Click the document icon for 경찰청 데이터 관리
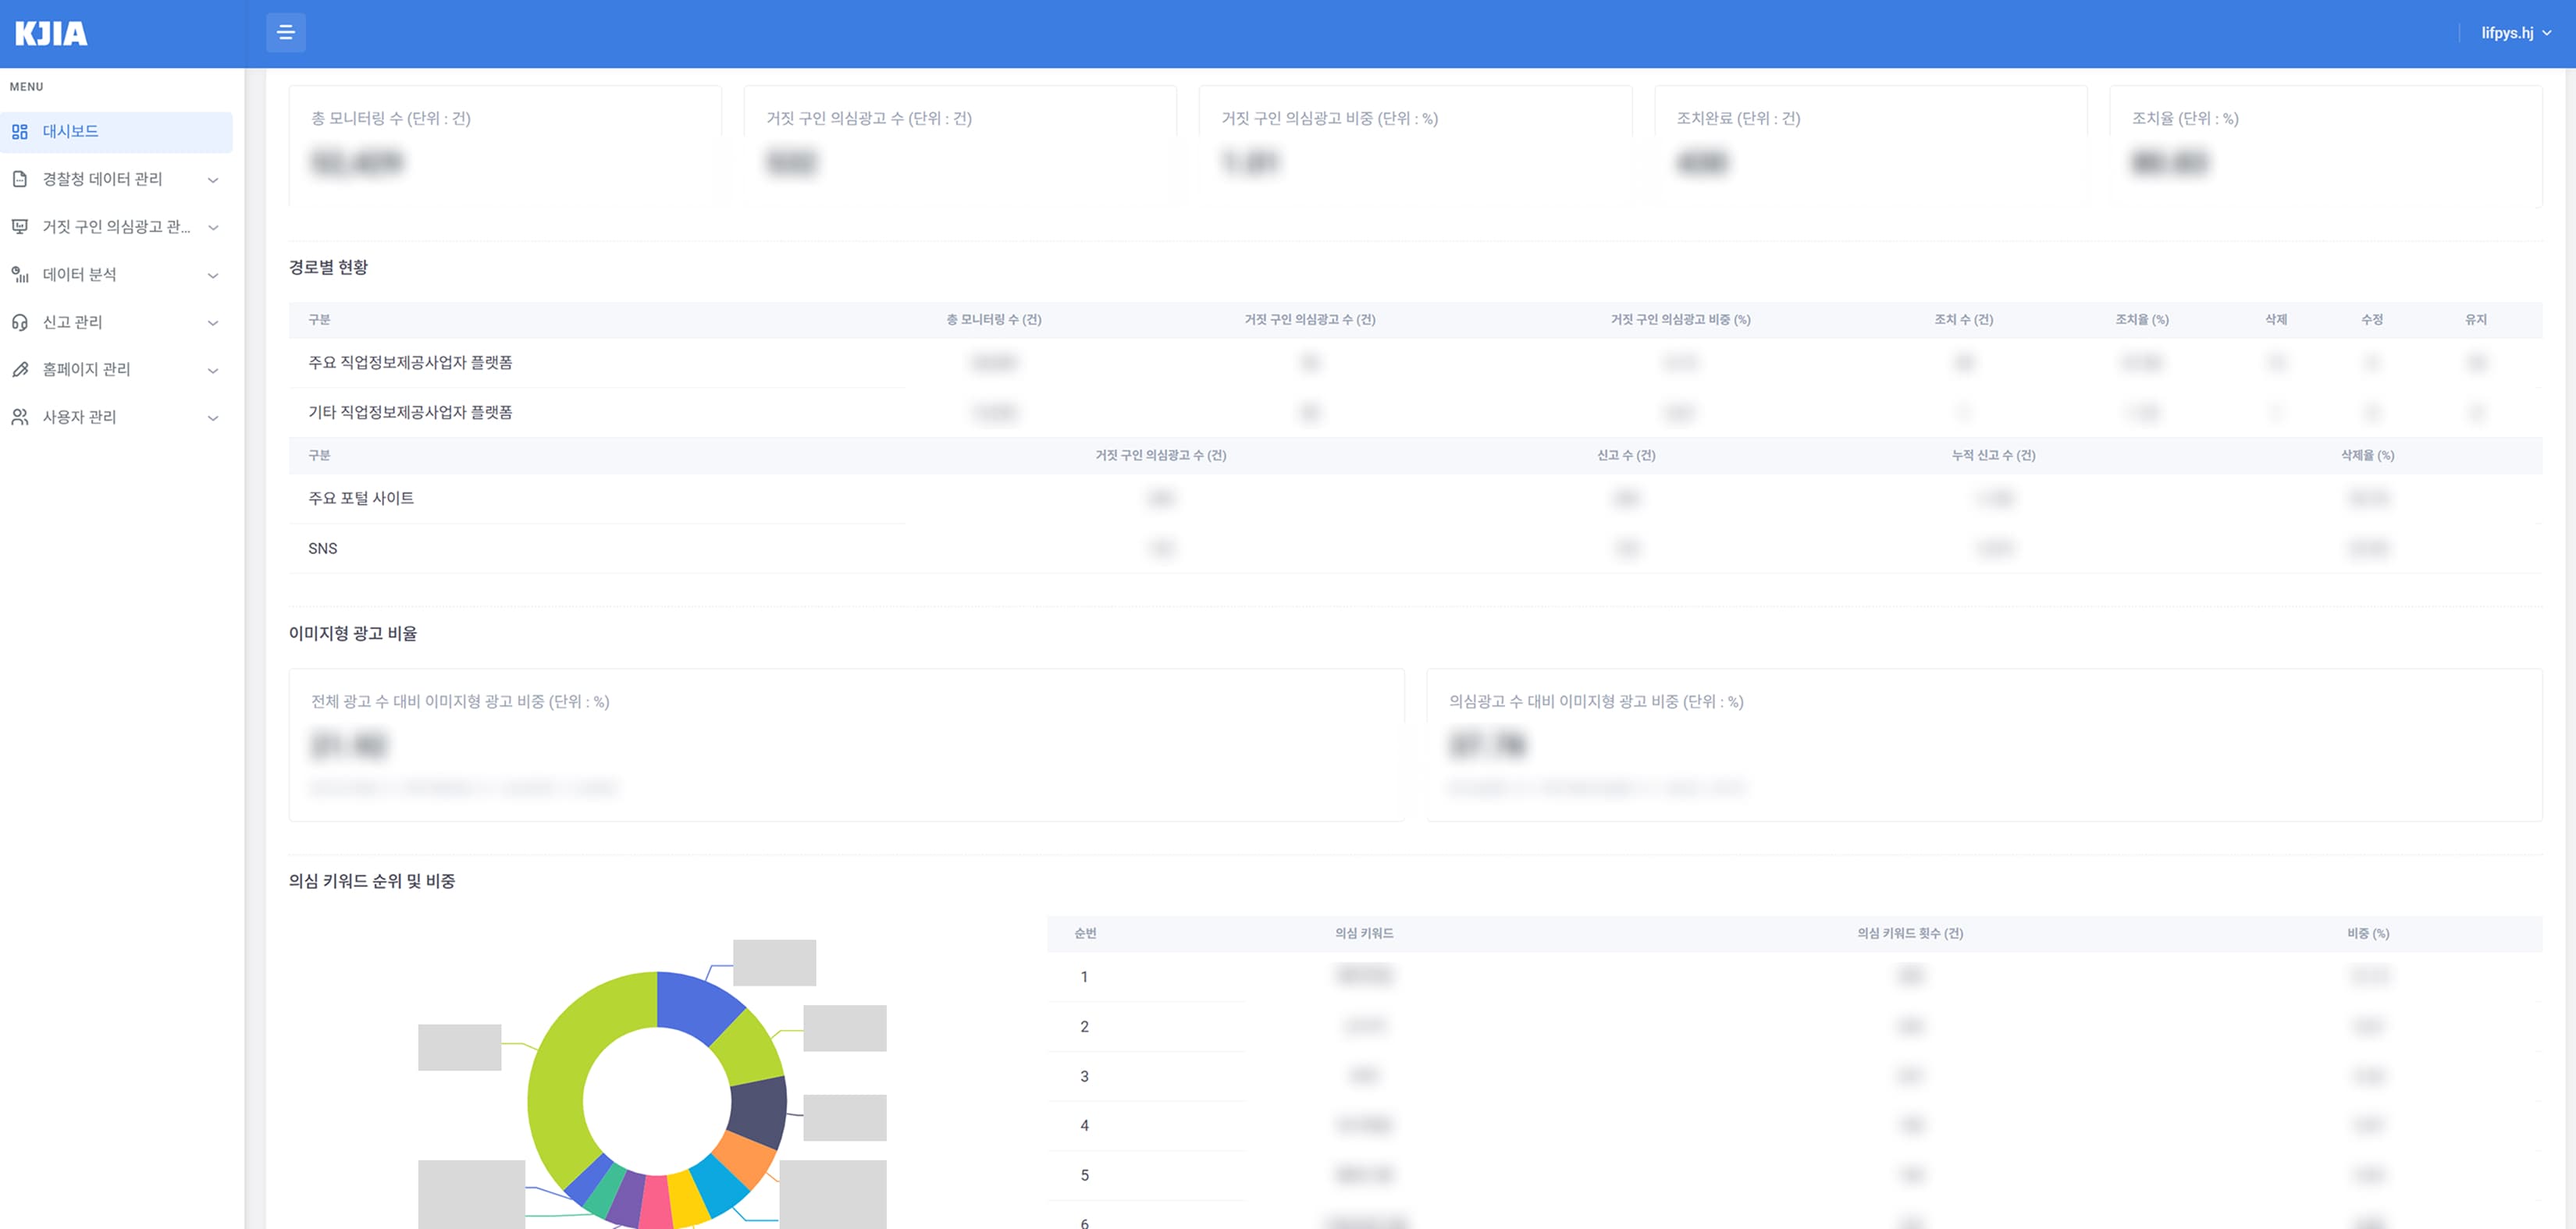Image resolution: width=2576 pixels, height=1229 pixels. pyautogui.click(x=20, y=179)
